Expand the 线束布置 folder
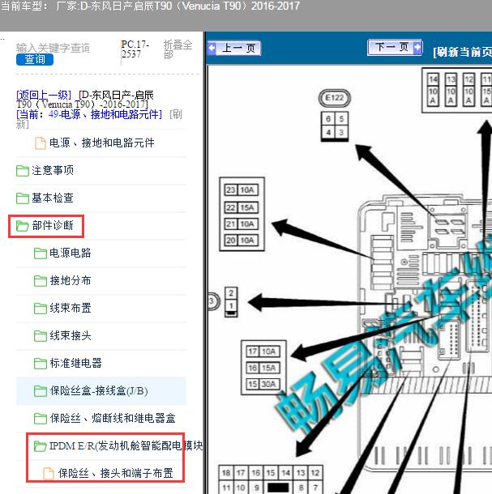Viewport: 492px width, 494px height. pyautogui.click(x=71, y=308)
